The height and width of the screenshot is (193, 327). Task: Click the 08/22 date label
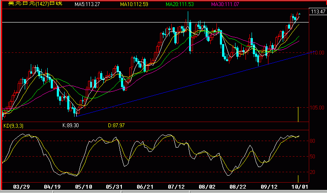tap(238, 187)
